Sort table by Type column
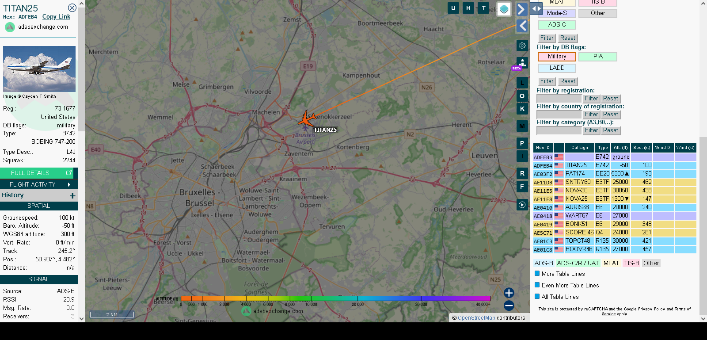 (x=603, y=148)
